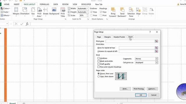Open the Name Box dropdown arrow
Image resolution: width=186 pixels, height=104 pixels.
7,24
